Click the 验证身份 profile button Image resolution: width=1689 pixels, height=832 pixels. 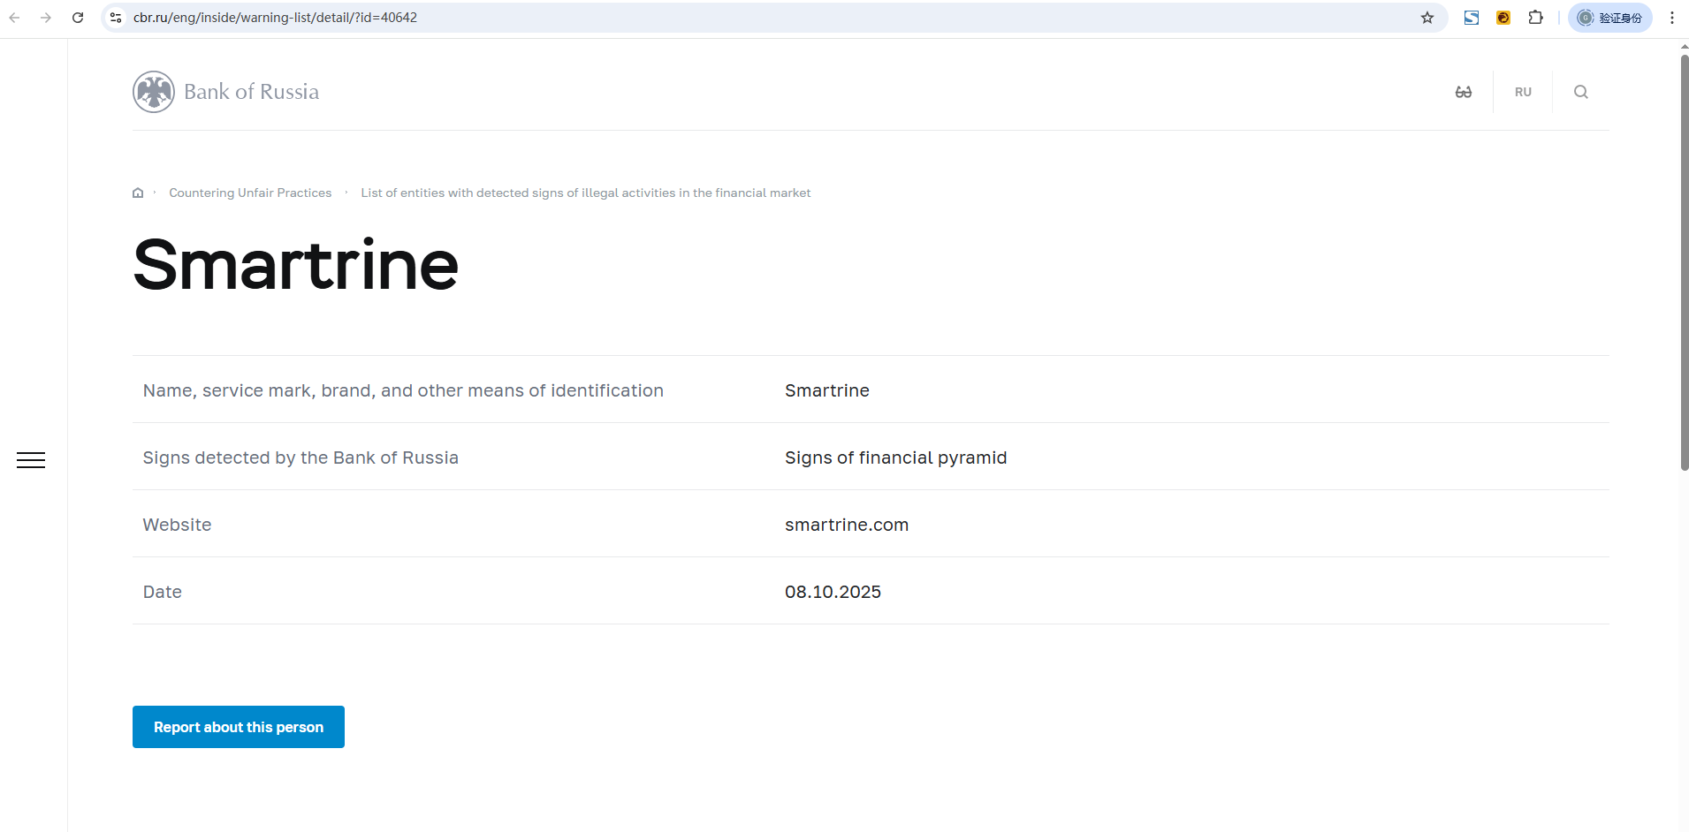(1609, 18)
